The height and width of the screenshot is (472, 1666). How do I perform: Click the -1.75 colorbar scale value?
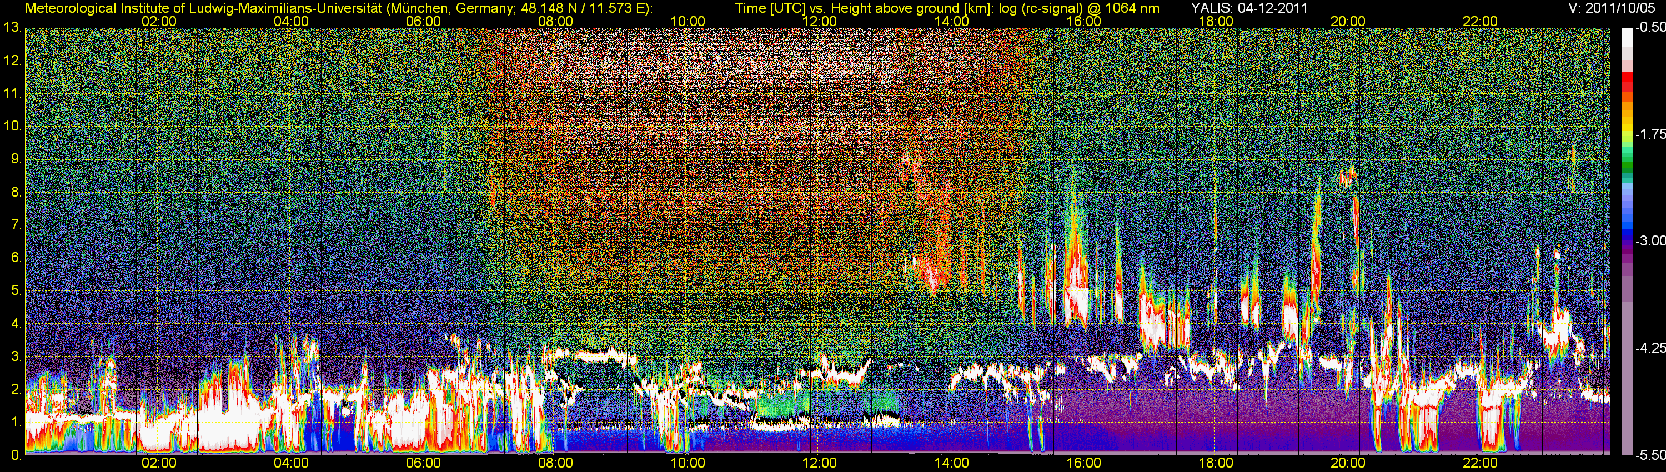(1650, 134)
